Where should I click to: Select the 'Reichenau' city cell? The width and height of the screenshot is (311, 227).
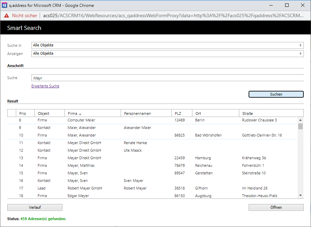[203, 165]
